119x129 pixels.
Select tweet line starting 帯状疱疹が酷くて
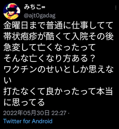tap(58, 36)
